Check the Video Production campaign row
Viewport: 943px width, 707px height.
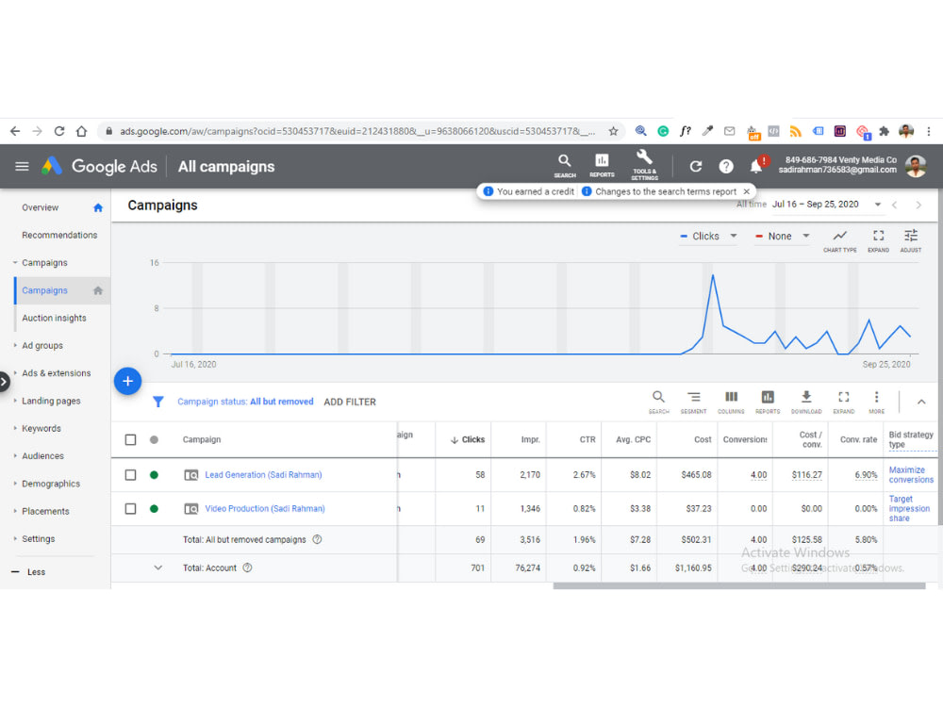[x=130, y=509]
